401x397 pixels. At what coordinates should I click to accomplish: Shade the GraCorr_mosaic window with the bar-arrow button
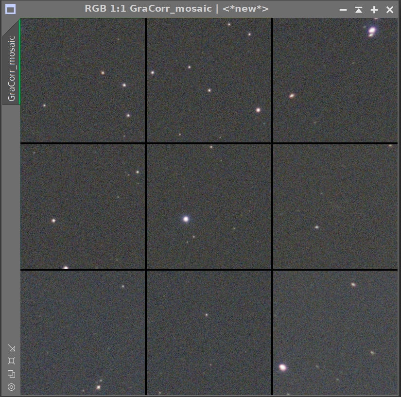coord(359,10)
